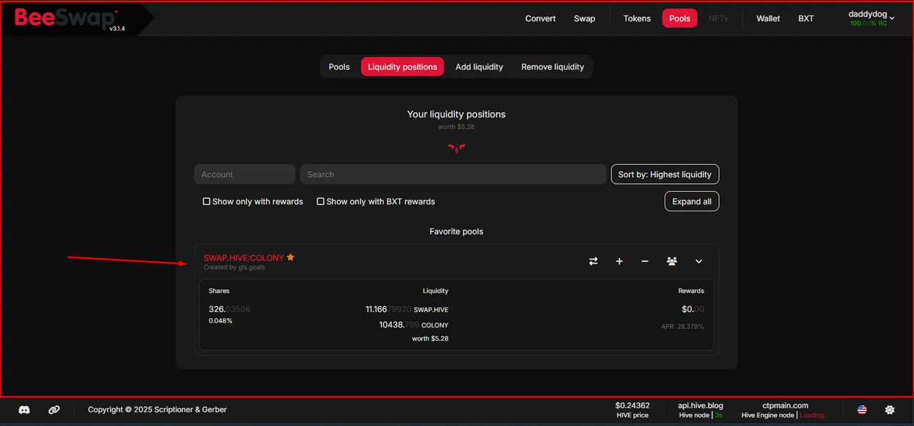914x426 pixels.
Task: Open the daddydog account dropdown
Action: click(871, 18)
